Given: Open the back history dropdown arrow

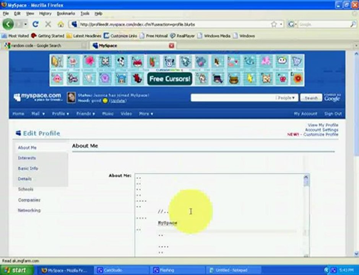Looking at the screenshot, I should 25,24.
